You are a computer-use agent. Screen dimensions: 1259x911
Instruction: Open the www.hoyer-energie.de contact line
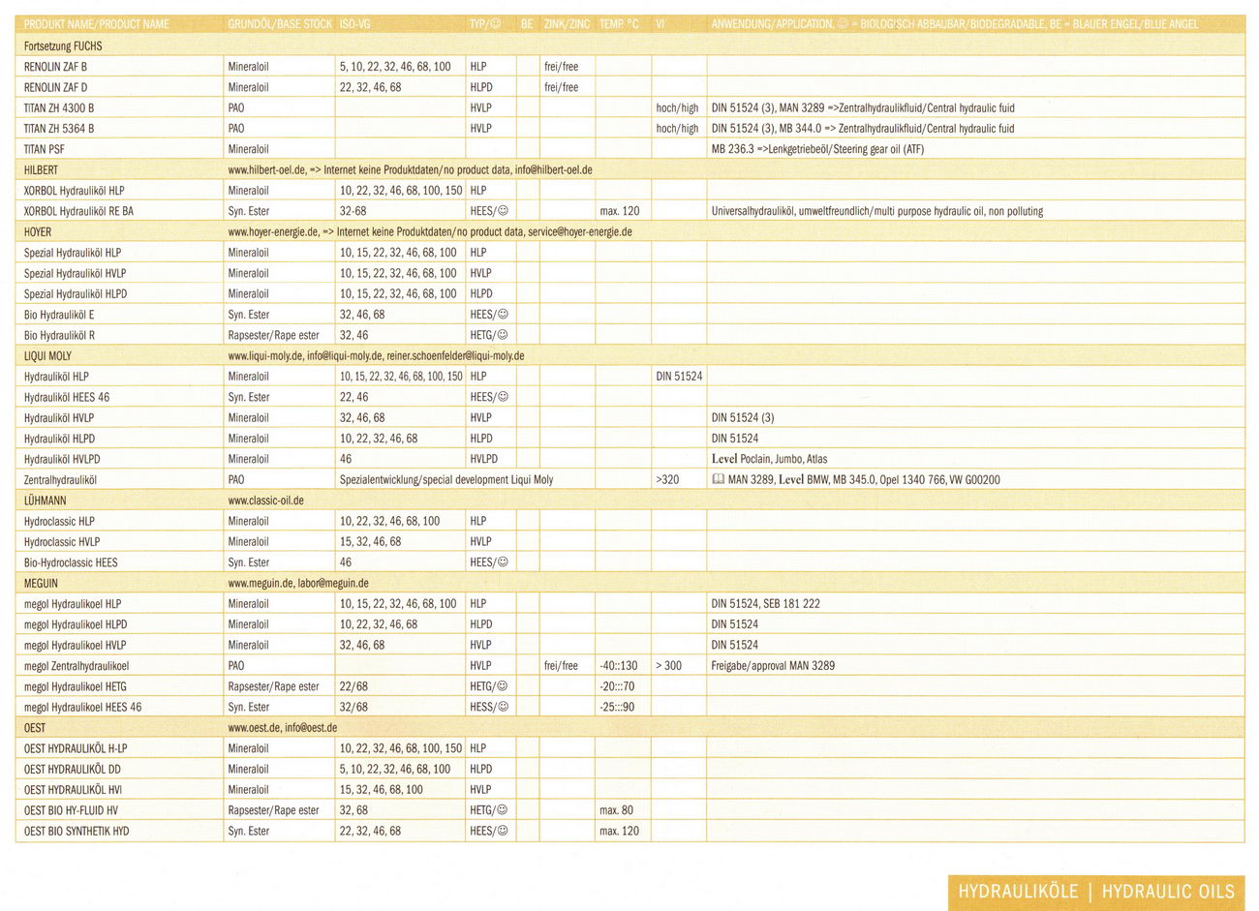pyautogui.click(x=430, y=232)
